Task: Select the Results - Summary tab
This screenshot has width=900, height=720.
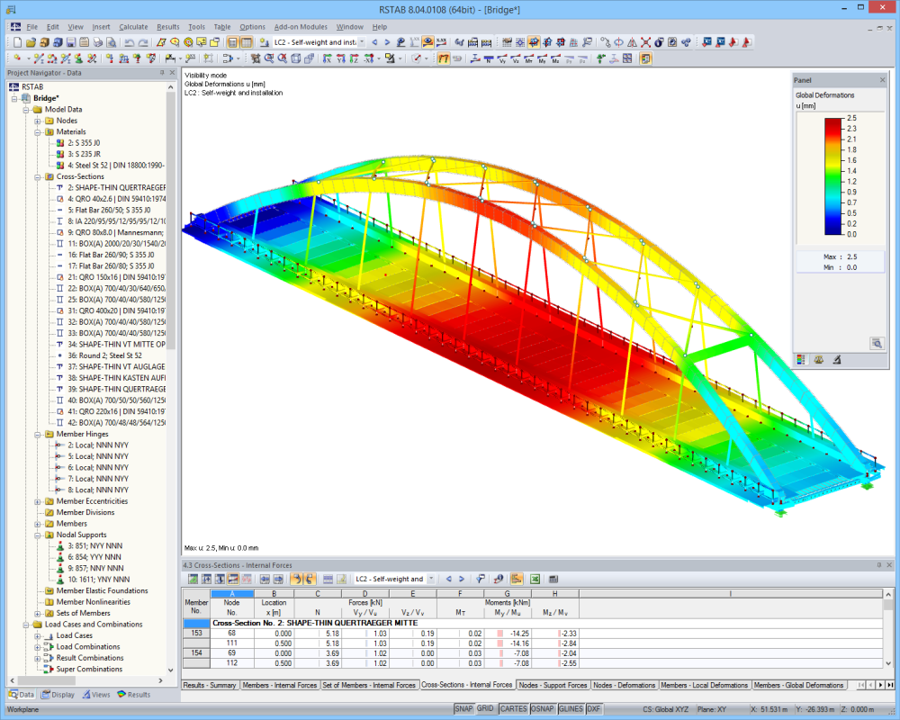Action: click(213, 684)
